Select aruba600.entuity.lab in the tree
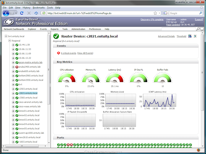 pyautogui.click(x=29, y=71)
